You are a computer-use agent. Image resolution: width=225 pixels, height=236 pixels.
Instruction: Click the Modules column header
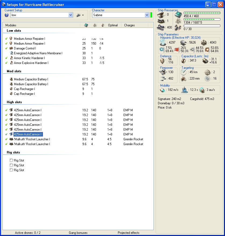tap(11, 25)
